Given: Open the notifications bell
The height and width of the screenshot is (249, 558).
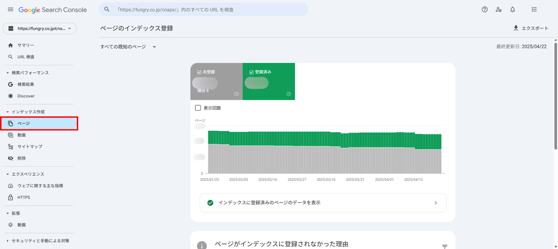Looking at the screenshot, I should click(x=512, y=9).
